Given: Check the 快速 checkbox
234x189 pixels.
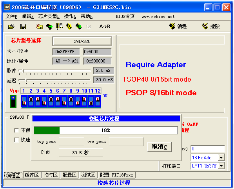Looking at the screenshot, I should pyautogui.click(x=16, y=140).
